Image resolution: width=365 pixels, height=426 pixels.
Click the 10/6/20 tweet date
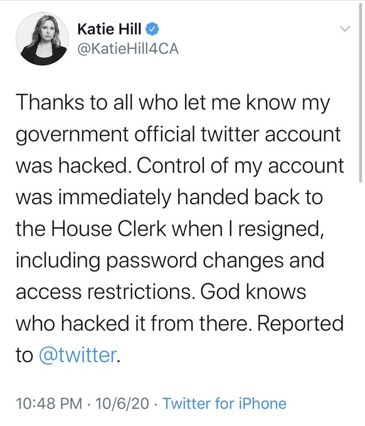[122, 403]
